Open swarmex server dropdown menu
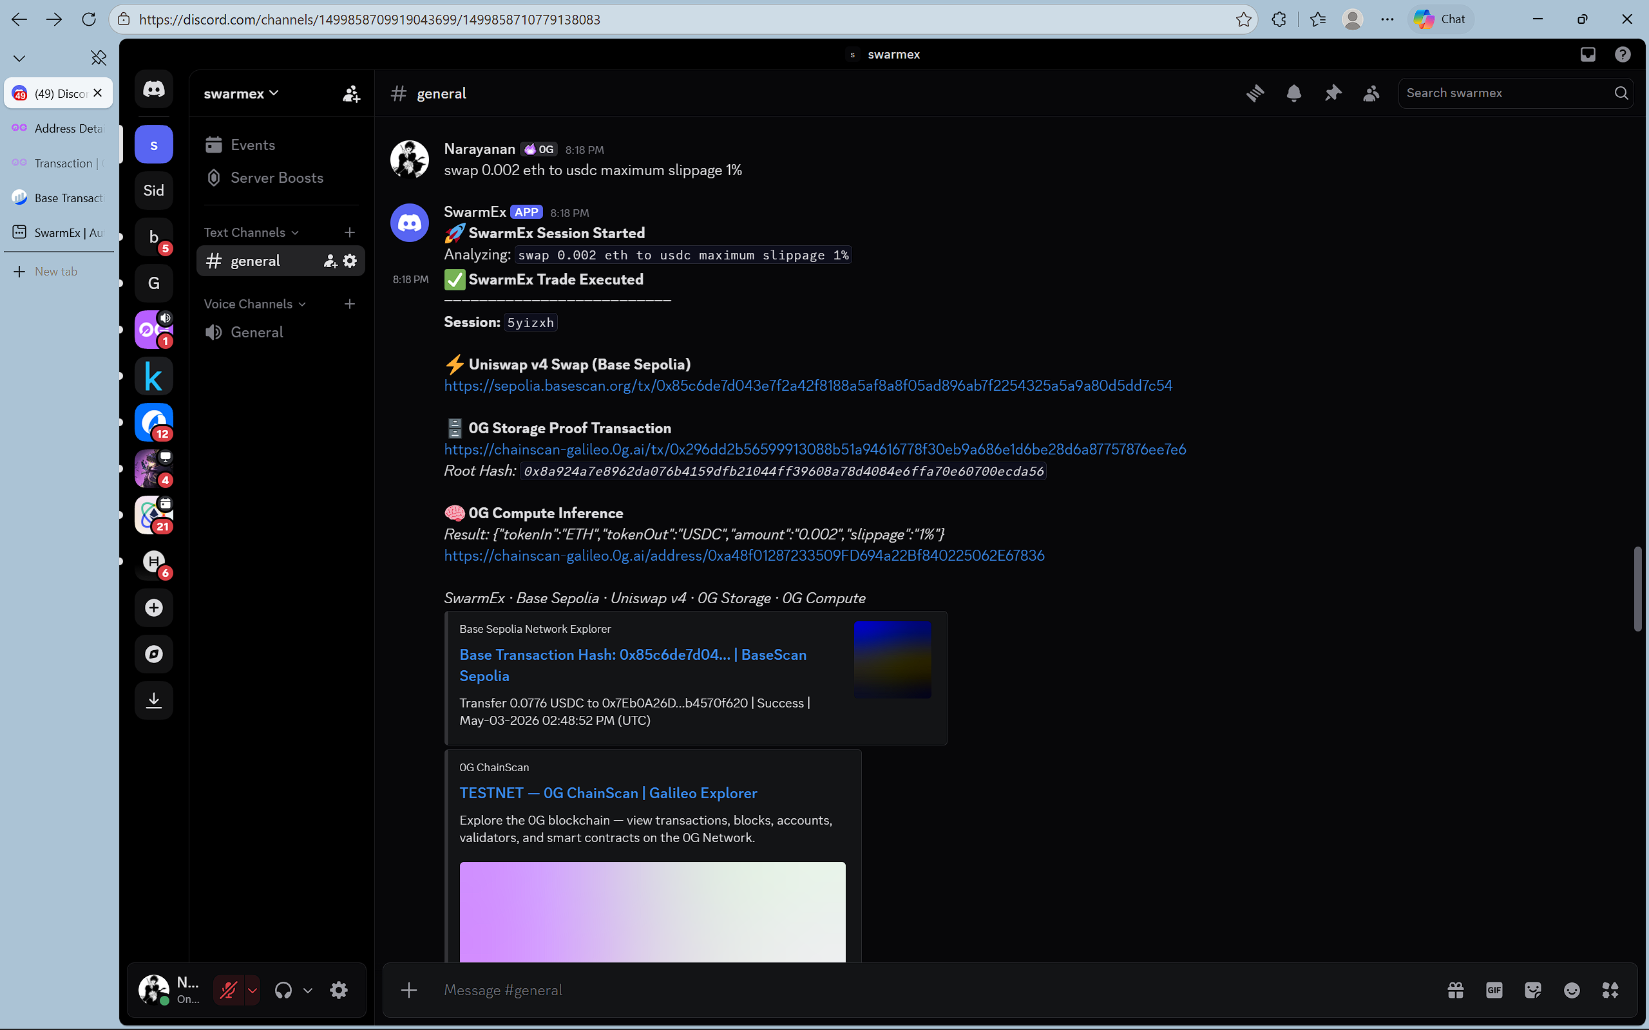Screen dimensions: 1649x1030 (x=241, y=93)
